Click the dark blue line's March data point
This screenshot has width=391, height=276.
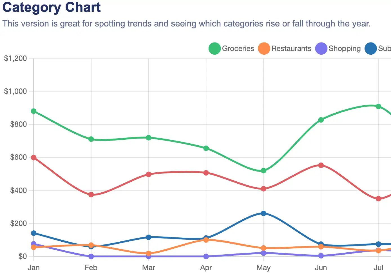coord(149,237)
